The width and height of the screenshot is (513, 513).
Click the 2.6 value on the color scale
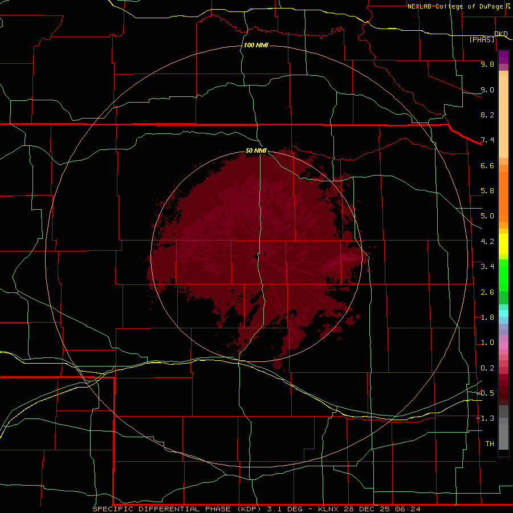[487, 292]
